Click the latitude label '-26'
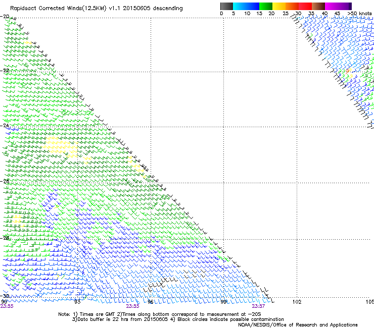Viewport: 374px width, 328px height. 5,182
